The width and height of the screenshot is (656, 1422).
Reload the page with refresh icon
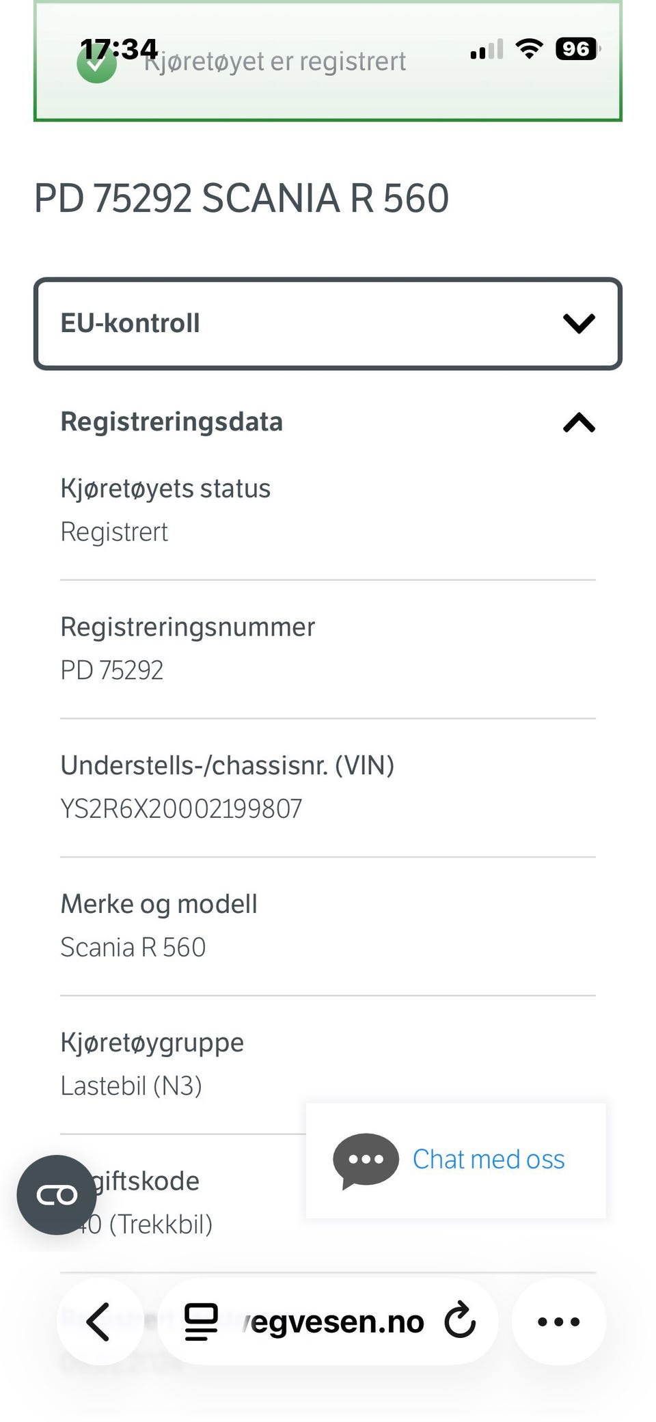point(460,1320)
